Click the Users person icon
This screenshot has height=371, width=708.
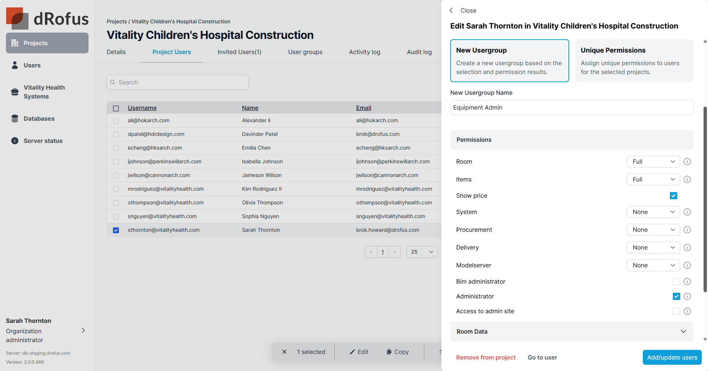pyautogui.click(x=15, y=65)
